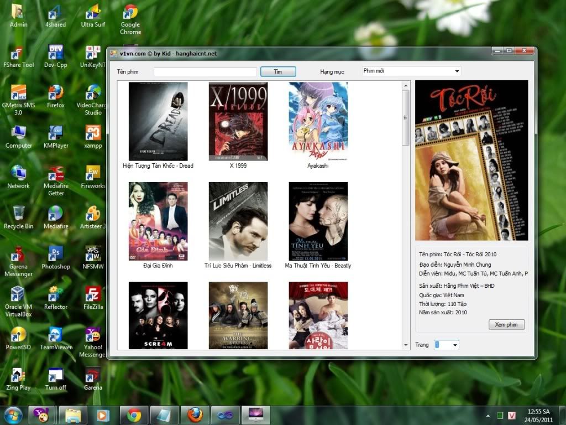Click the large Tóc Rối poster preview

471,160
